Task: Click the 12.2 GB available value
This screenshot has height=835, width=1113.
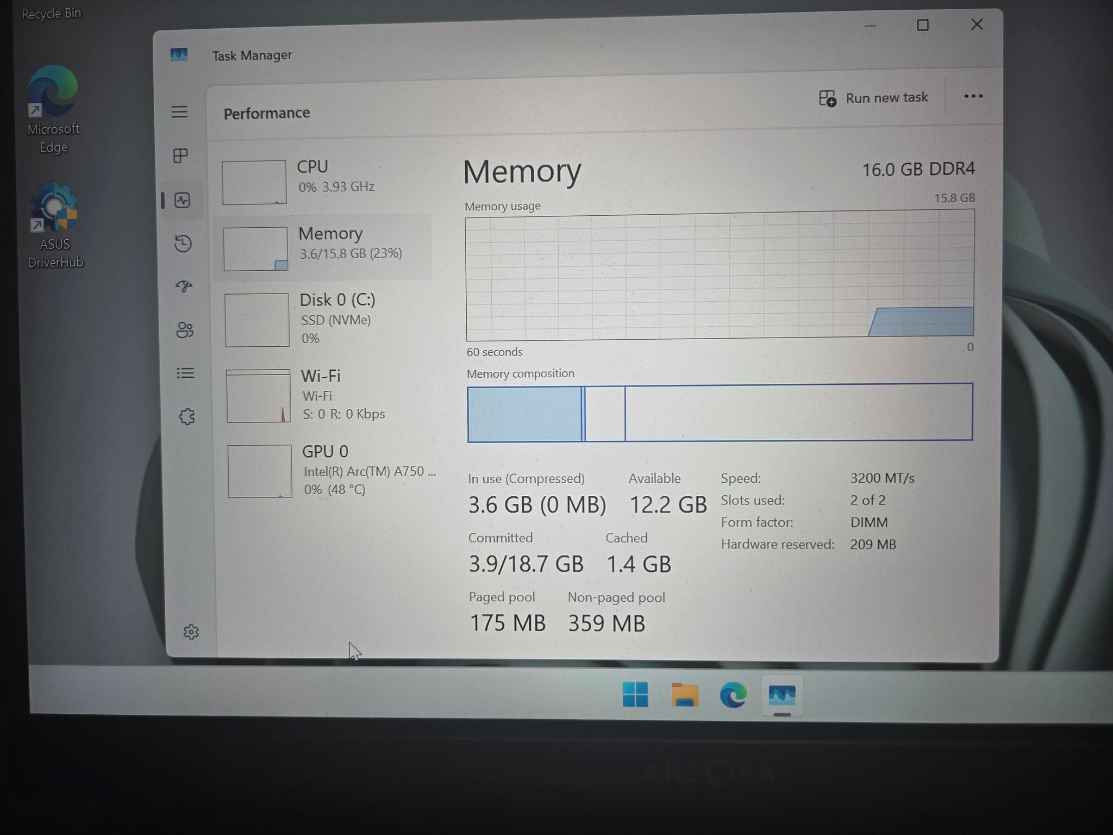Action: (668, 504)
